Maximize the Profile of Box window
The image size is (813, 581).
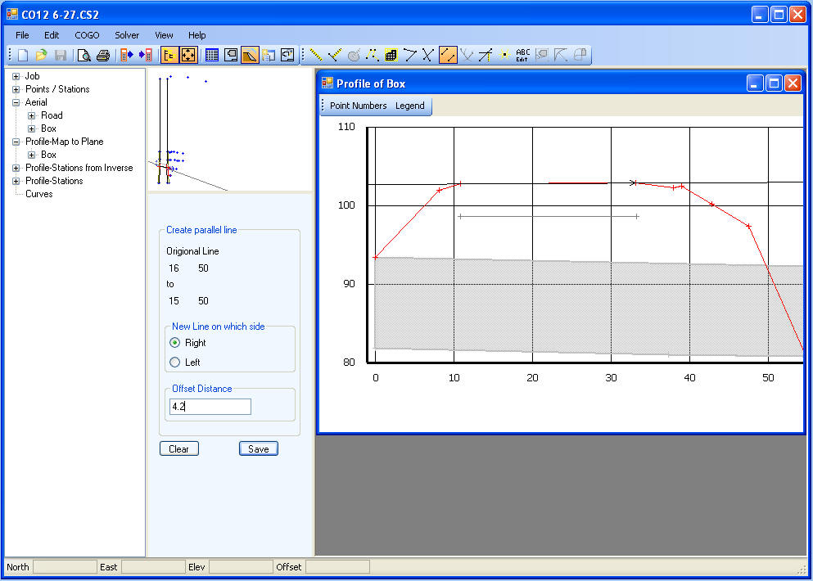pyautogui.click(x=775, y=83)
